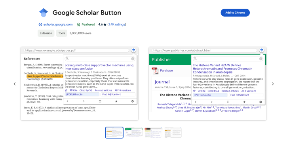This screenshot has width=291, height=146.
Task: Go to next result in support vector popup
Action: click(x=84, y=101)
